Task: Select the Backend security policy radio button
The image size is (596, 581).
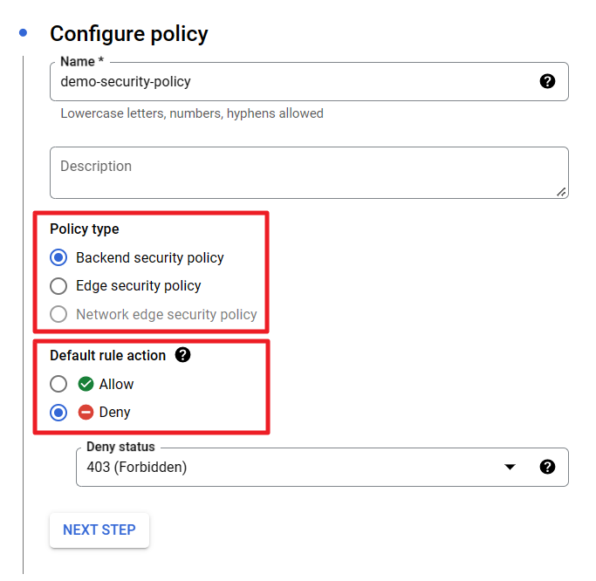Action: pyautogui.click(x=58, y=258)
